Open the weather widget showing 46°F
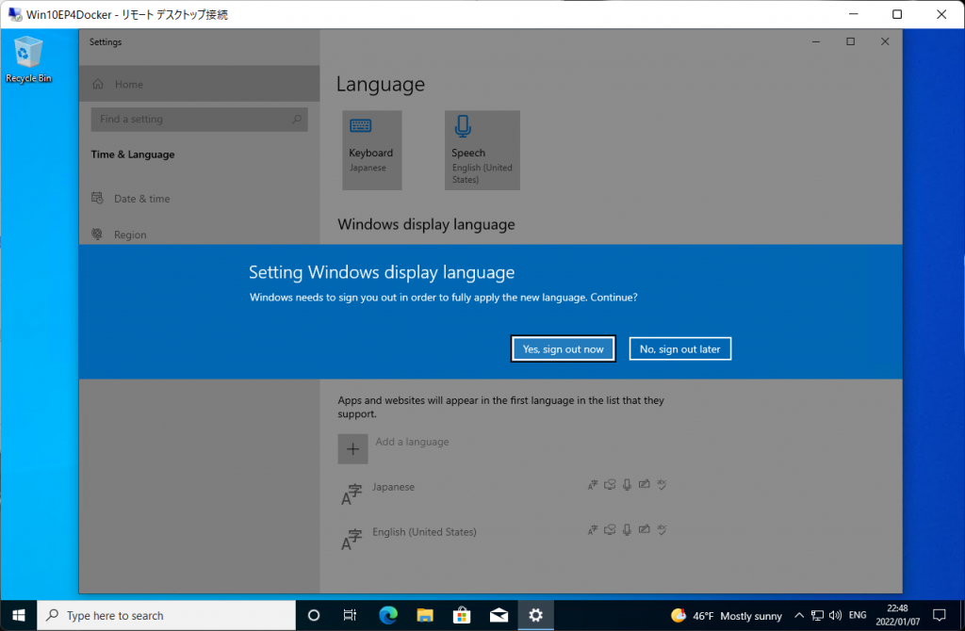The width and height of the screenshot is (965, 631). click(x=727, y=616)
